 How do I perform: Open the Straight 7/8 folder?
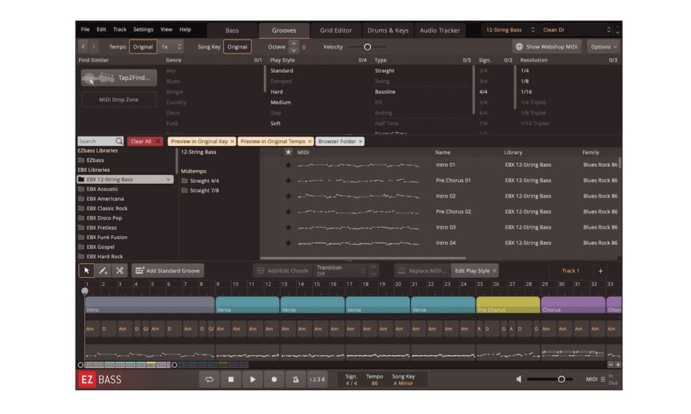pos(200,190)
